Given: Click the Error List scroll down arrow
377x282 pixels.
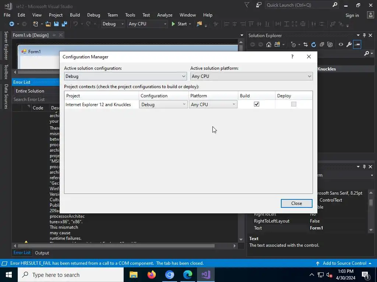Looking at the screenshot, I should tap(241, 239).
